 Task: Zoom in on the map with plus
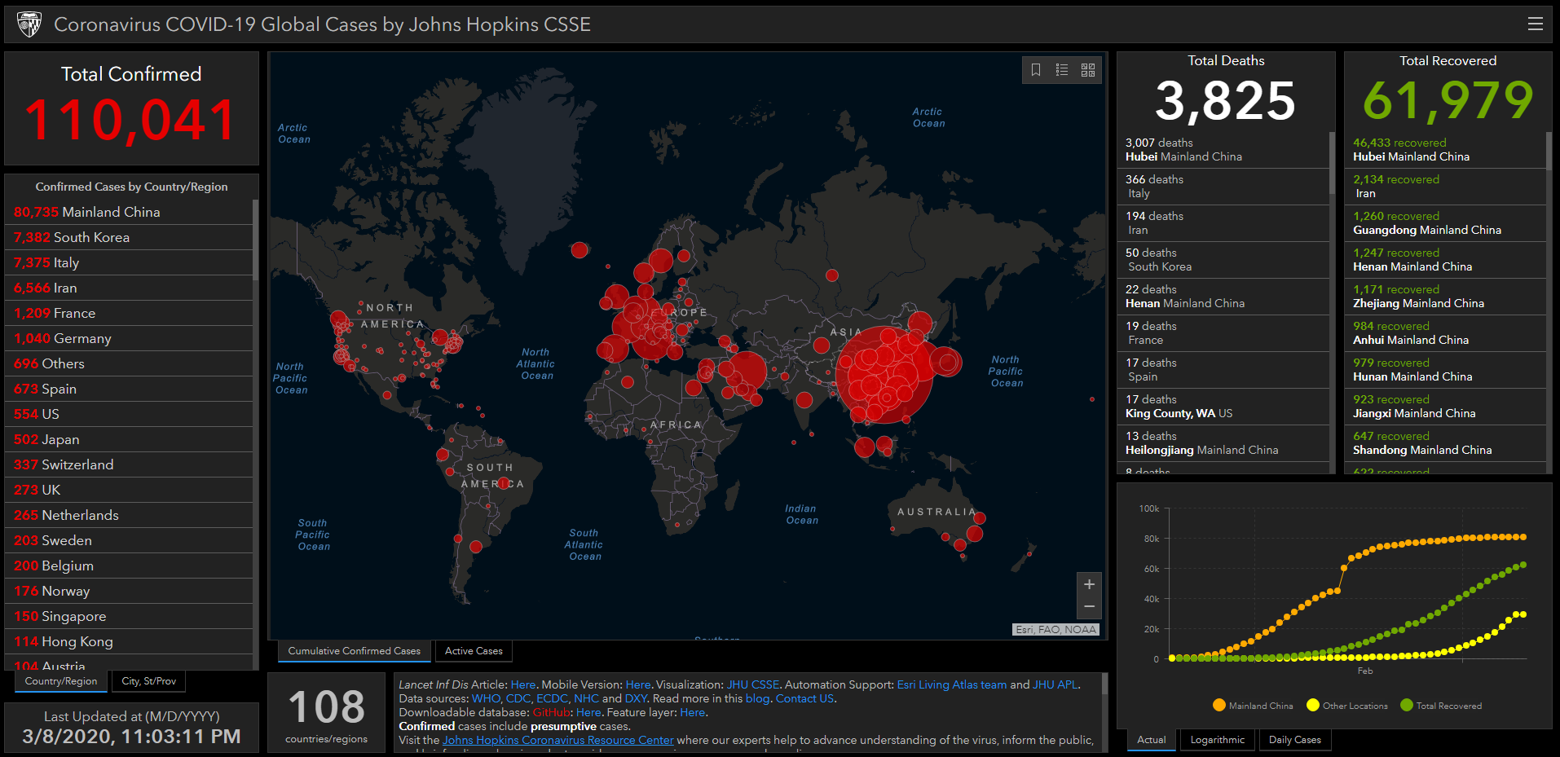tap(1089, 584)
